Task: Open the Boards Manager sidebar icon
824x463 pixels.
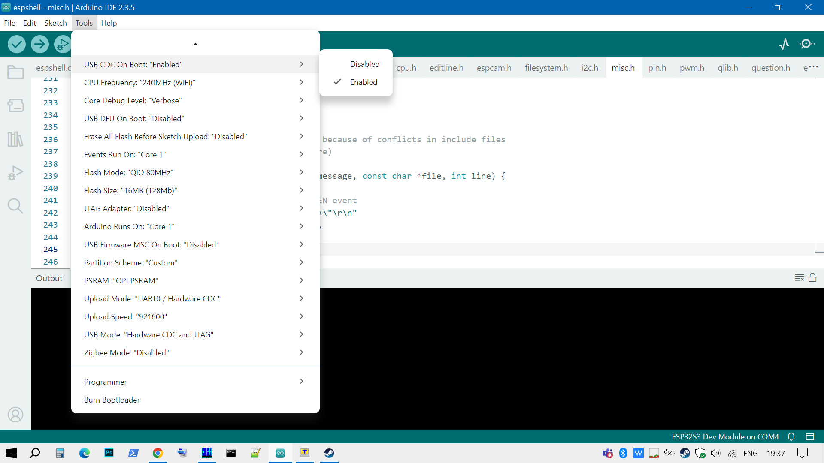Action: tap(15, 105)
